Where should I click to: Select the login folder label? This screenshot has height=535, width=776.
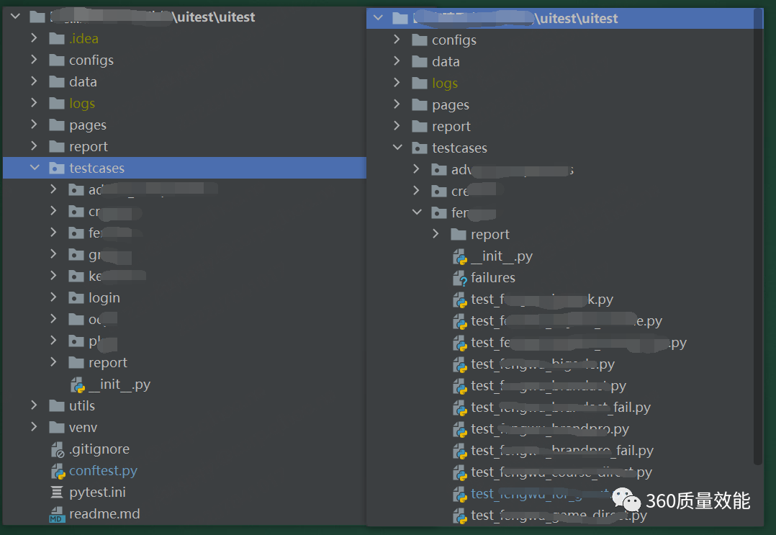point(104,298)
